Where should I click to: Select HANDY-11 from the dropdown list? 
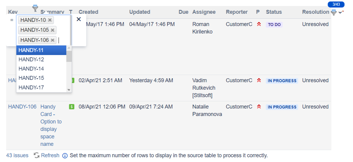pyautogui.click(x=41, y=50)
